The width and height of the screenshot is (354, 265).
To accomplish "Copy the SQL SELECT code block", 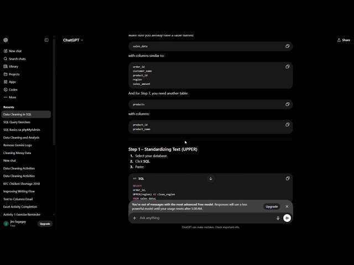I will click(288, 178).
